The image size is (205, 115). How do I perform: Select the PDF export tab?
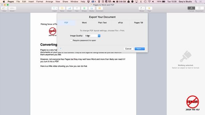pyautogui.click(x=66, y=23)
